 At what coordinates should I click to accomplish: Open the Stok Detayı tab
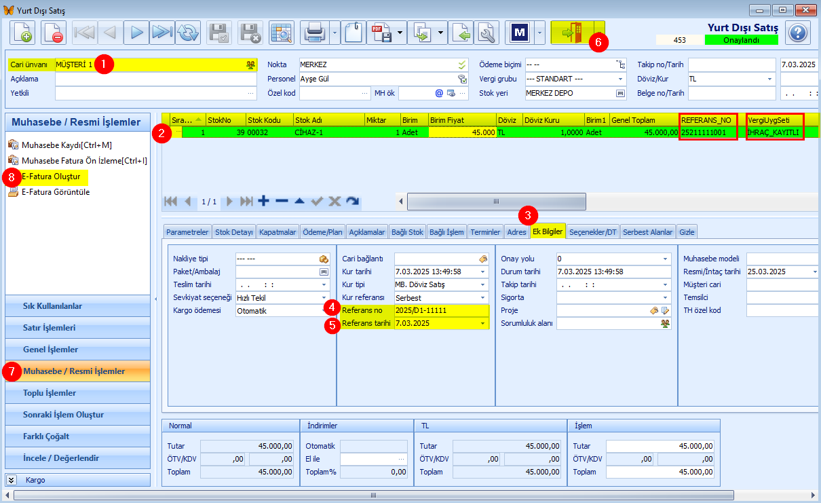pyautogui.click(x=233, y=231)
